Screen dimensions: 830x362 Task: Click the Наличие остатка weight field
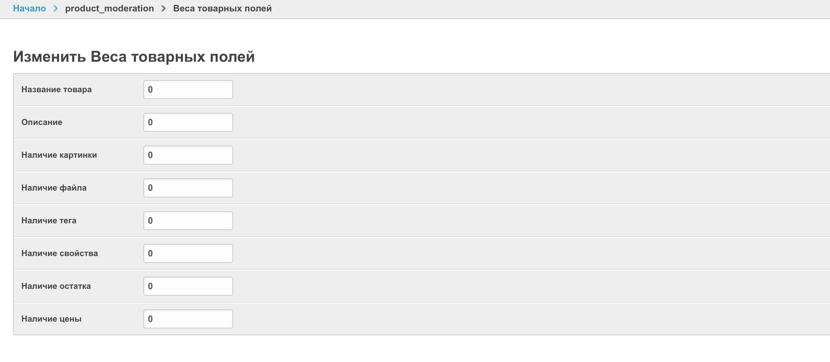(188, 286)
